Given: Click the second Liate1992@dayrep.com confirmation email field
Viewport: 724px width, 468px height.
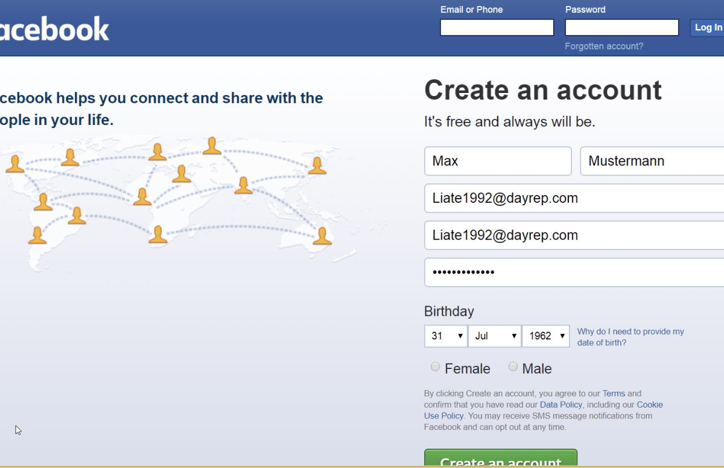Looking at the screenshot, I should (574, 236).
